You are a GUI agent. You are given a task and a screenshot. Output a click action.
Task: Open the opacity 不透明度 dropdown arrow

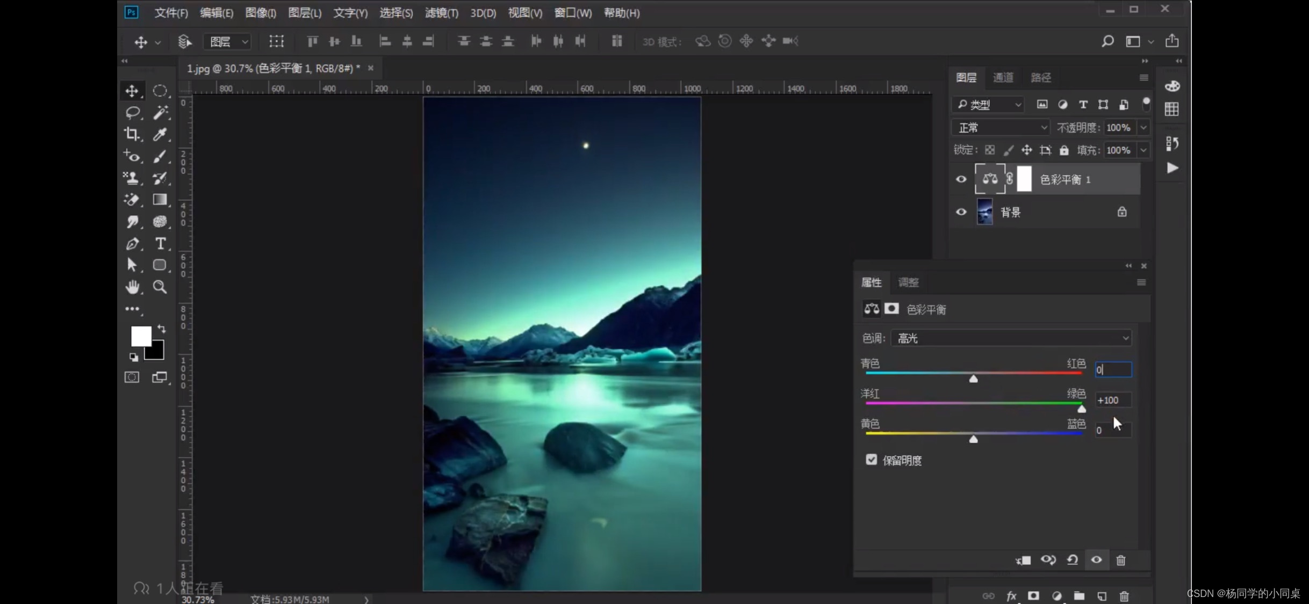[1143, 128]
